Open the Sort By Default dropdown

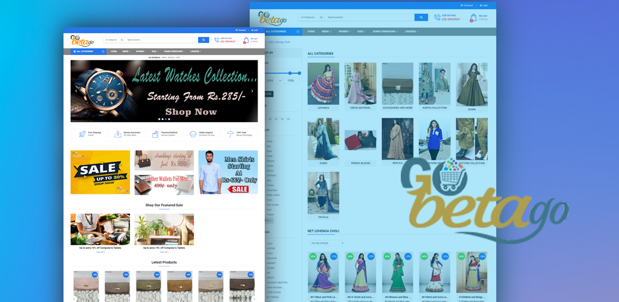326,243
